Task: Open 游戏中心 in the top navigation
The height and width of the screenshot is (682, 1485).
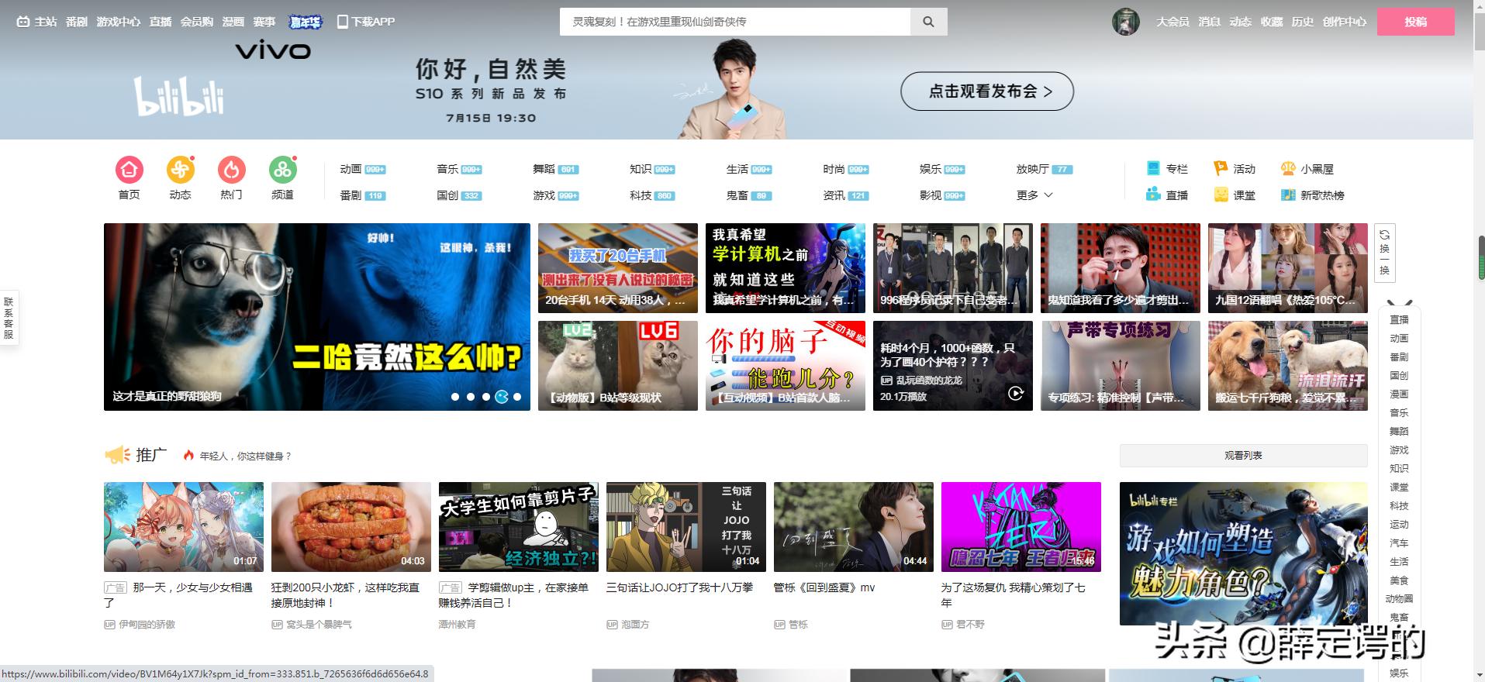Action: [x=118, y=22]
